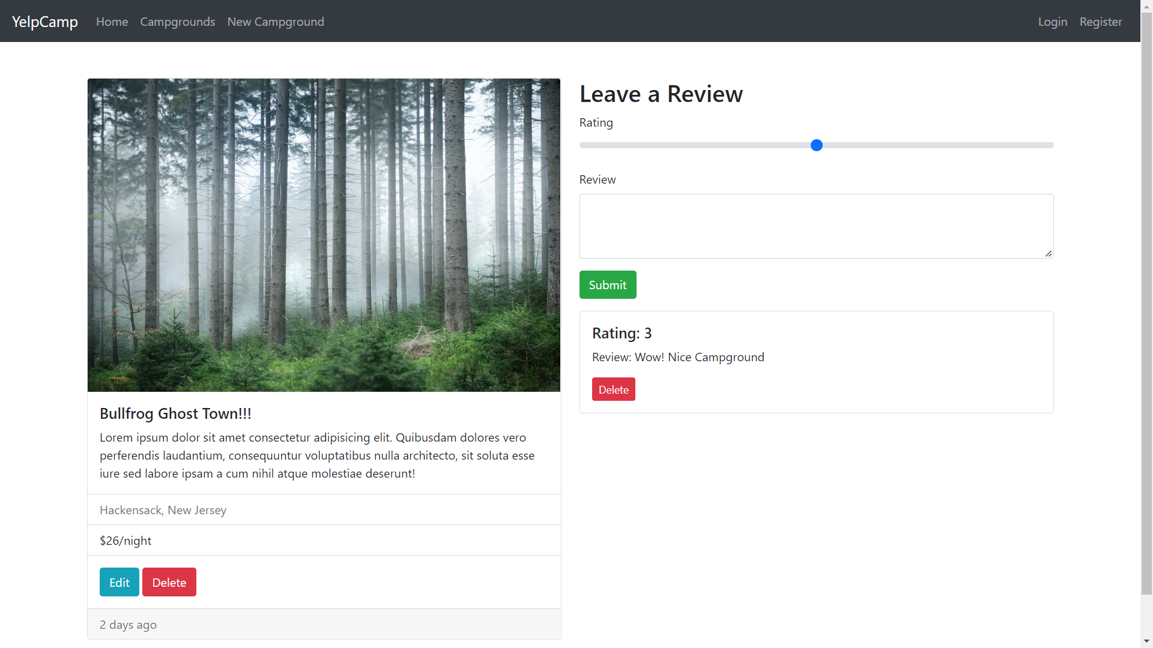Create a New Campground
The width and height of the screenshot is (1153, 648).
(276, 22)
